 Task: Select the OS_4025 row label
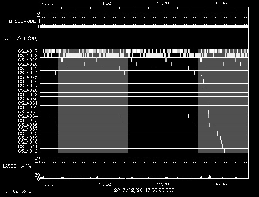tap(28, 77)
